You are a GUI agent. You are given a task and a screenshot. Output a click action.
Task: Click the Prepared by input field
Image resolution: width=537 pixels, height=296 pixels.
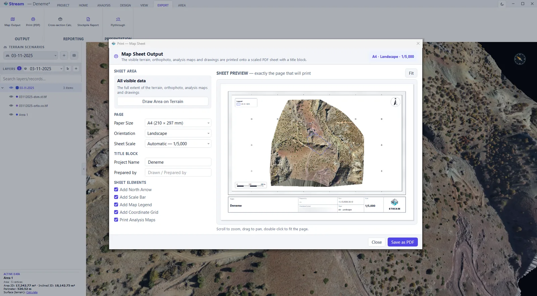pyautogui.click(x=178, y=172)
